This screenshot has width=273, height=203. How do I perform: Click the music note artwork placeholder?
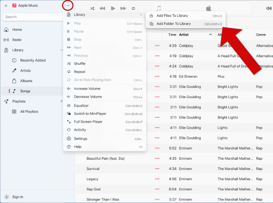[x=158, y=8]
